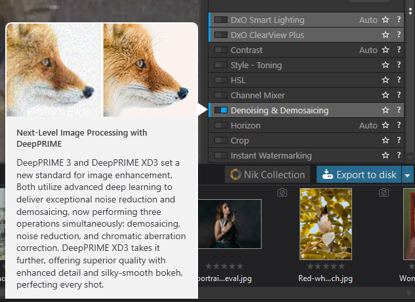
Task: Show help for Crop
Action: pyautogui.click(x=399, y=140)
